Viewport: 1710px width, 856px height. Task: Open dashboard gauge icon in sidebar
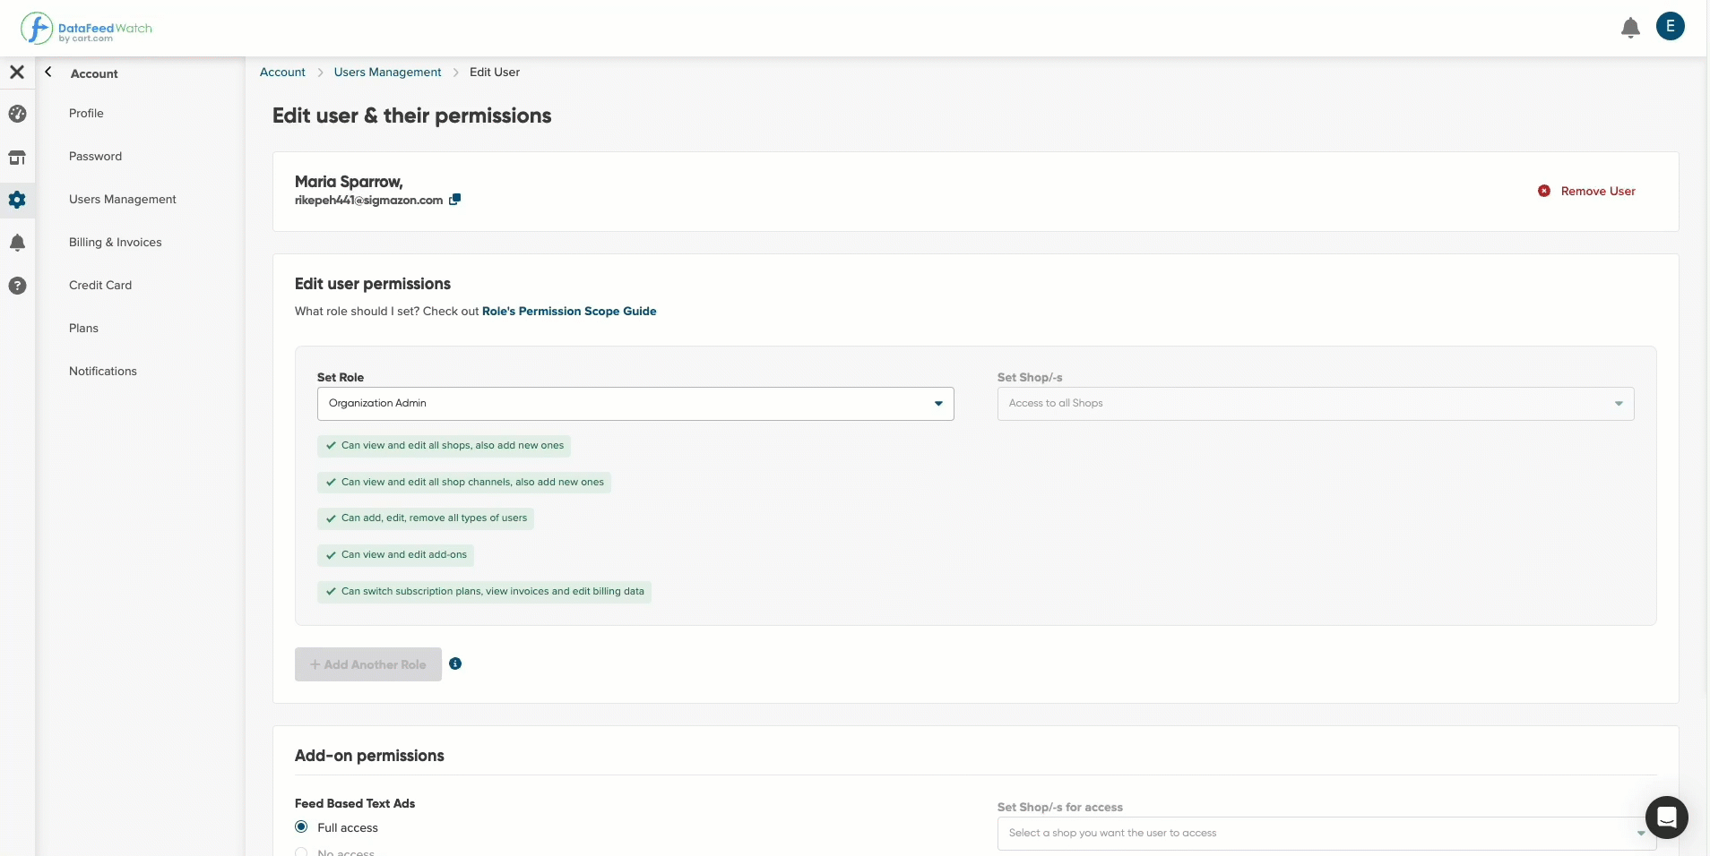17,114
